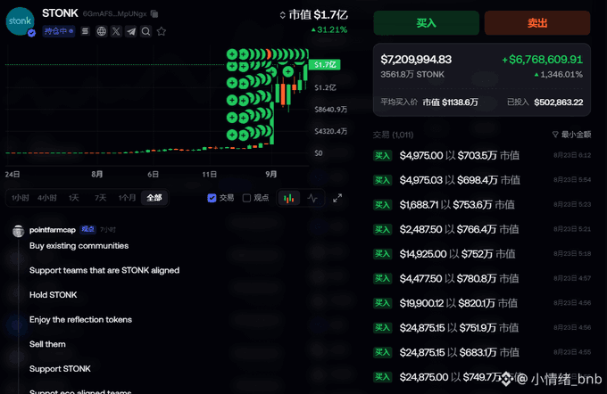
Task: Click the $1,688.71 trade row
Action: (x=482, y=204)
